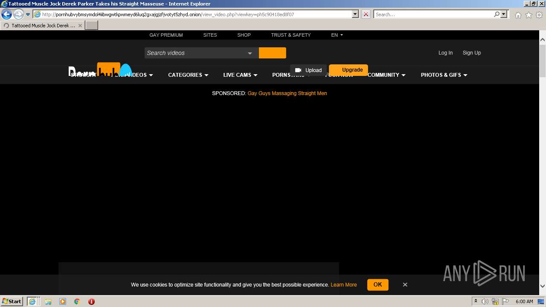Accept cookies with the OK button
546x307 pixels.
pyautogui.click(x=378, y=284)
